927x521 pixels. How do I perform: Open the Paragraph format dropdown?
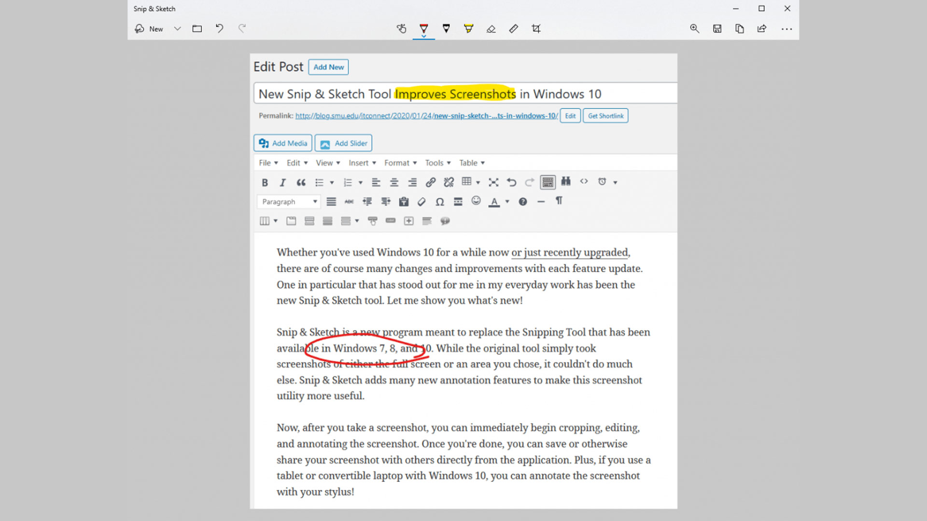[289, 202]
